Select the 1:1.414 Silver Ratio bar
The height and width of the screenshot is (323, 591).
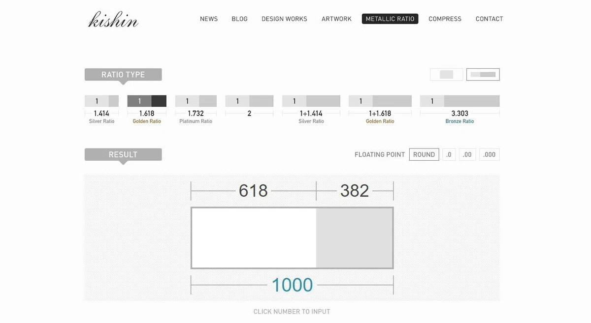tap(101, 101)
